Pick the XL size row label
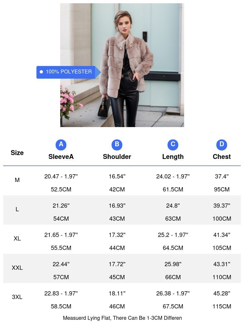The width and height of the screenshot is (244, 325). coord(17,239)
